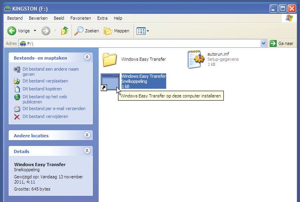
Task: Go up one folder level icon
Action: (x=65, y=31)
